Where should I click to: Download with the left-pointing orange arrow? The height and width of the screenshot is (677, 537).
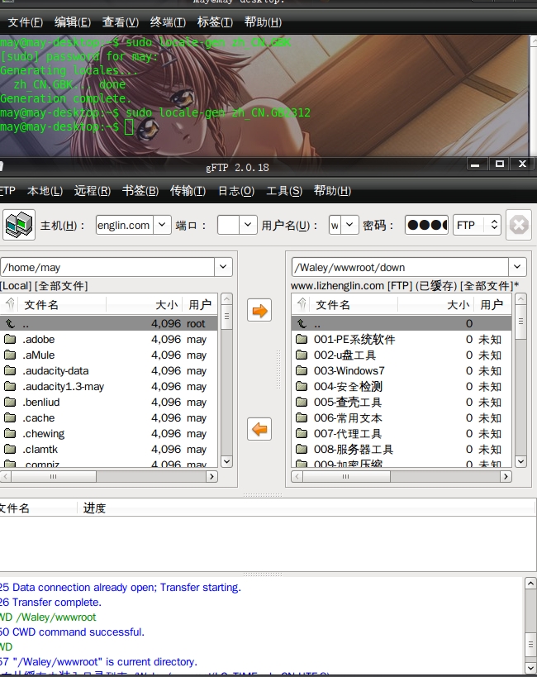[x=259, y=429]
